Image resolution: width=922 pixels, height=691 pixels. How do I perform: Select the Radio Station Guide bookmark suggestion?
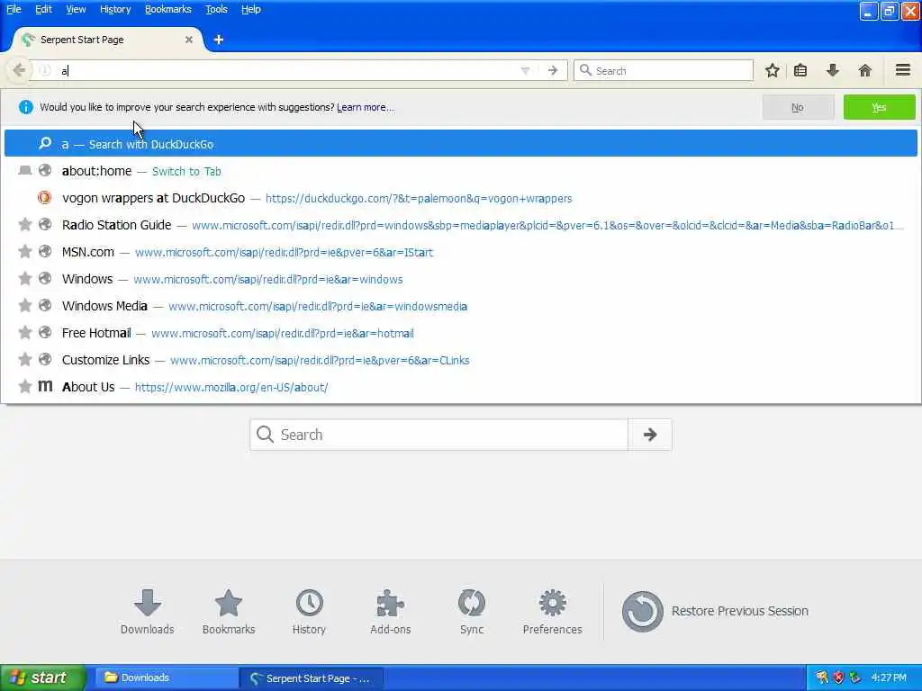[x=460, y=225]
